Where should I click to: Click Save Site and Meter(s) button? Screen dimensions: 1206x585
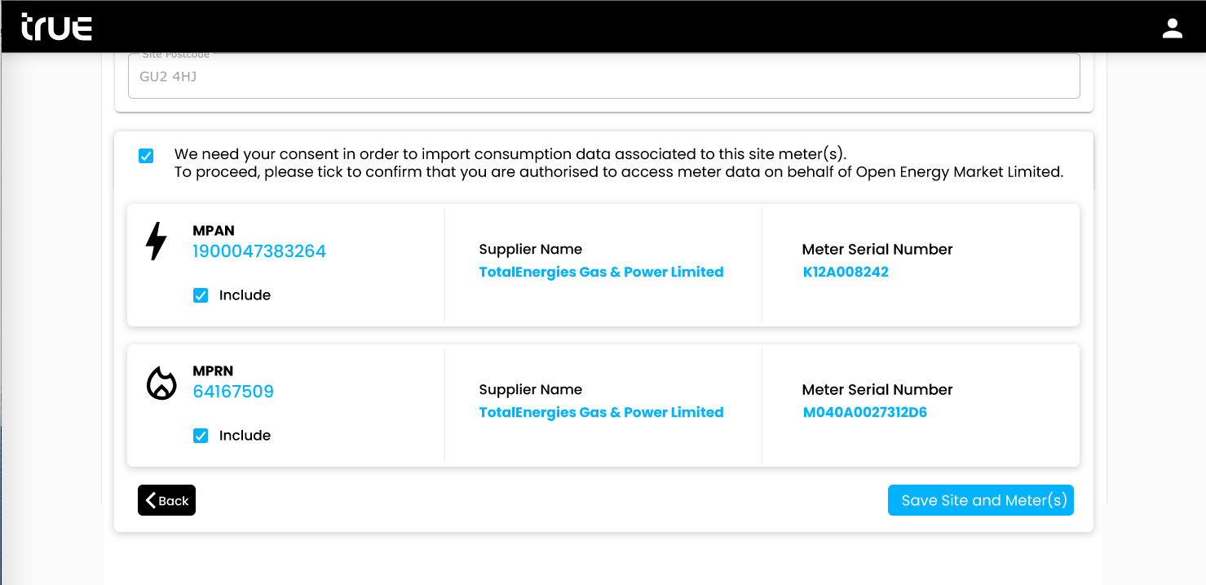(980, 500)
